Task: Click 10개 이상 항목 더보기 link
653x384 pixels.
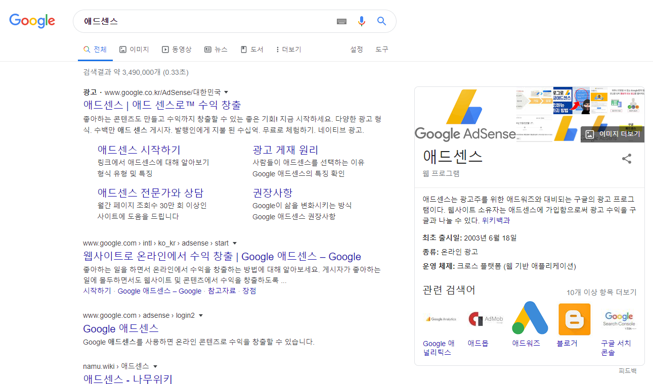Action: click(x=601, y=293)
